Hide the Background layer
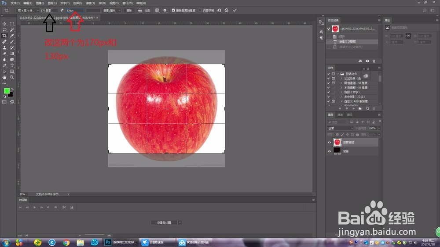Image resolution: width=440 pixels, height=247 pixels. click(330, 151)
